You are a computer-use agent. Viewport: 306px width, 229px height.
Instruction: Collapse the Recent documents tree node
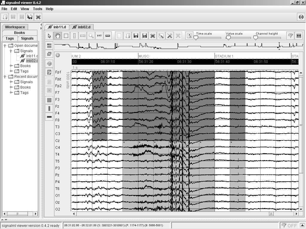pyautogui.click(x=5, y=77)
